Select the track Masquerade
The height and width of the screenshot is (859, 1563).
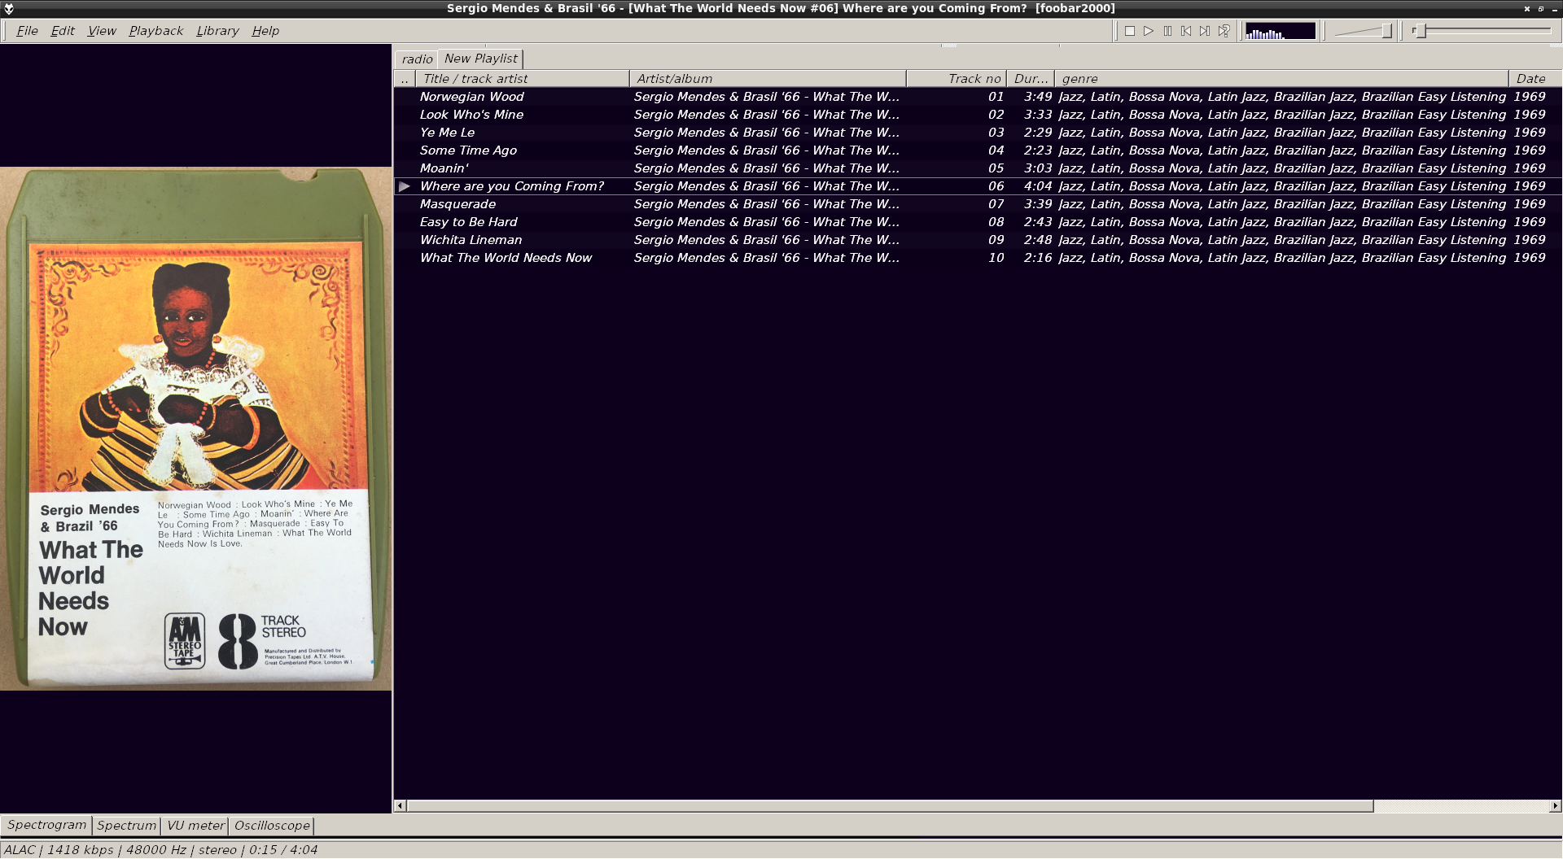pos(458,204)
